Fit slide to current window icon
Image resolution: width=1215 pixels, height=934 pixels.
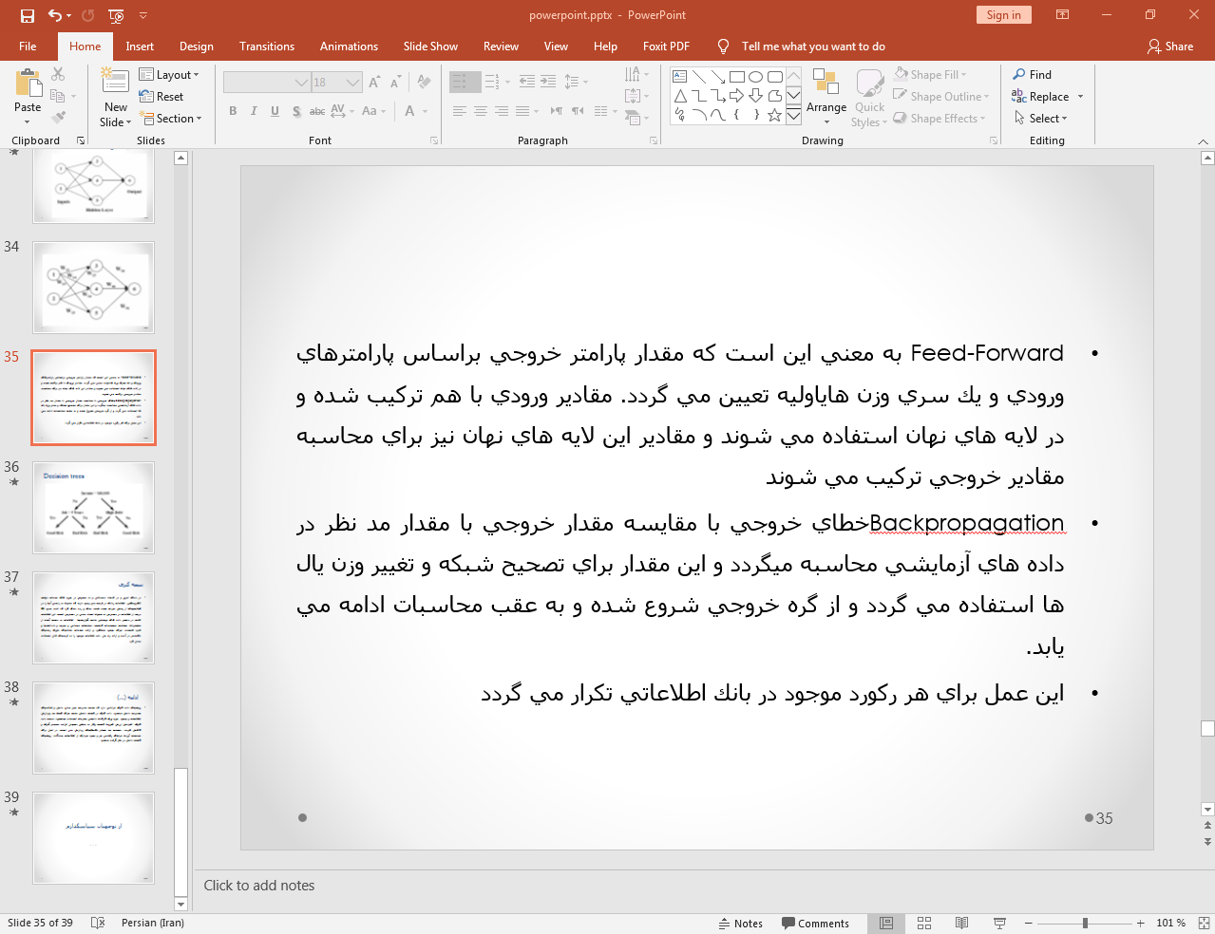click(1204, 924)
